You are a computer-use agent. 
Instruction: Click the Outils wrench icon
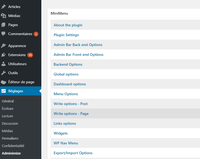point(3,73)
